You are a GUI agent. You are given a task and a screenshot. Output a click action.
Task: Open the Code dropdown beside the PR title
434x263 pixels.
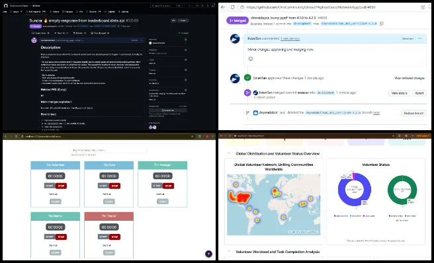(x=183, y=20)
